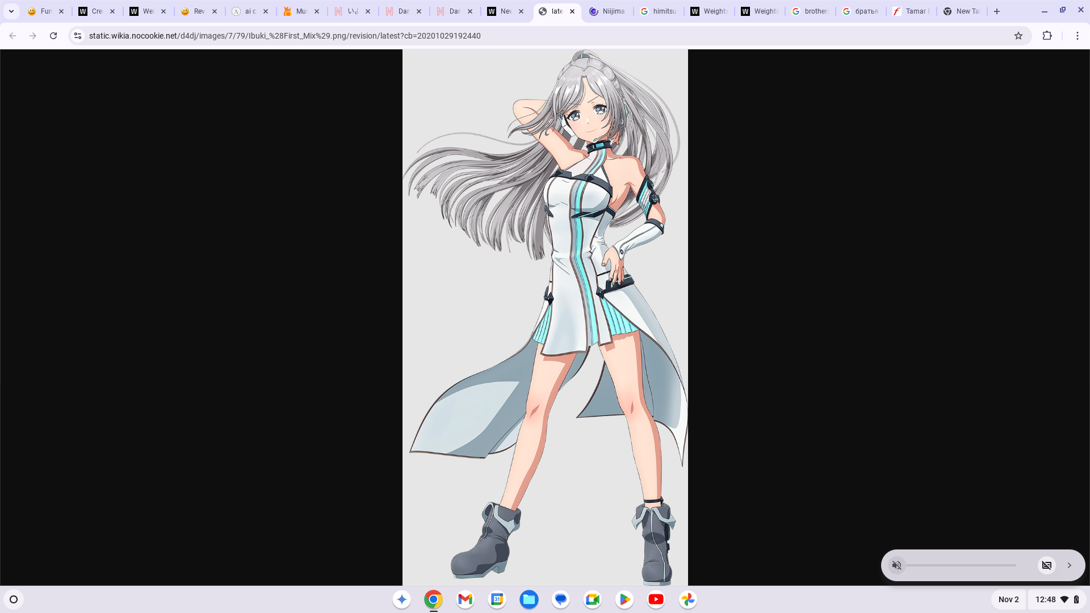Expand media controls with the chevron arrow
Image resolution: width=1090 pixels, height=613 pixels.
[1070, 565]
